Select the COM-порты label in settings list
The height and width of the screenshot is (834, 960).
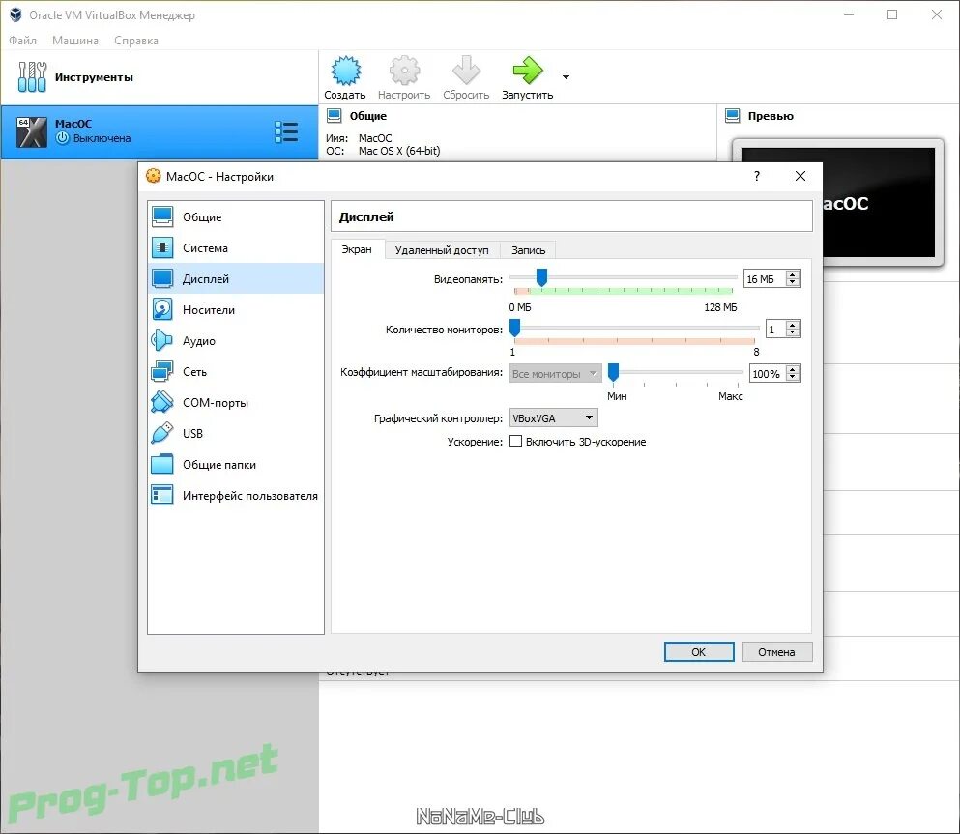pos(216,403)
